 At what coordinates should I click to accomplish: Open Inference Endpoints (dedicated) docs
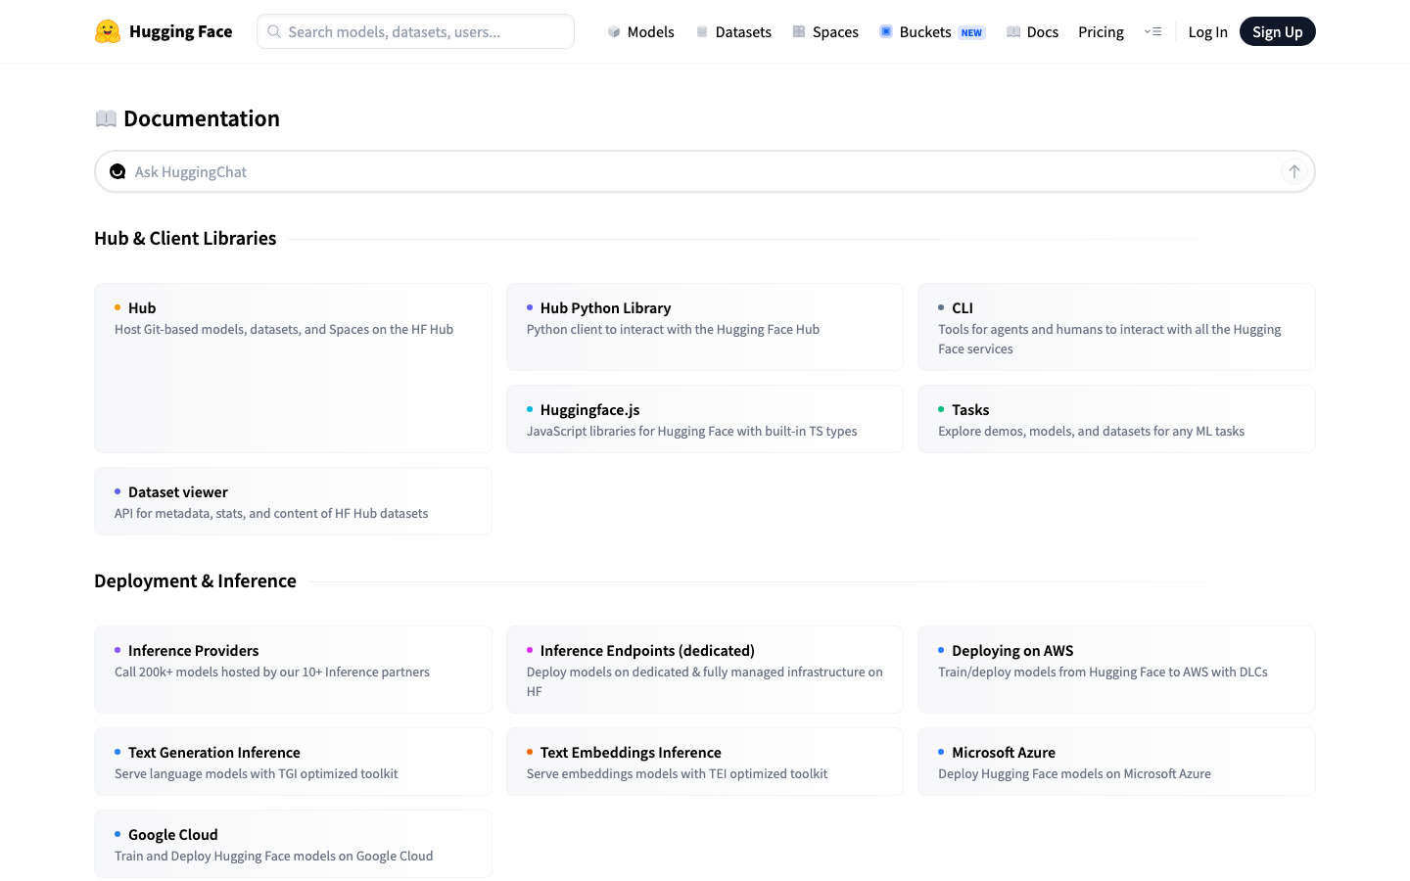click(704, 670)
